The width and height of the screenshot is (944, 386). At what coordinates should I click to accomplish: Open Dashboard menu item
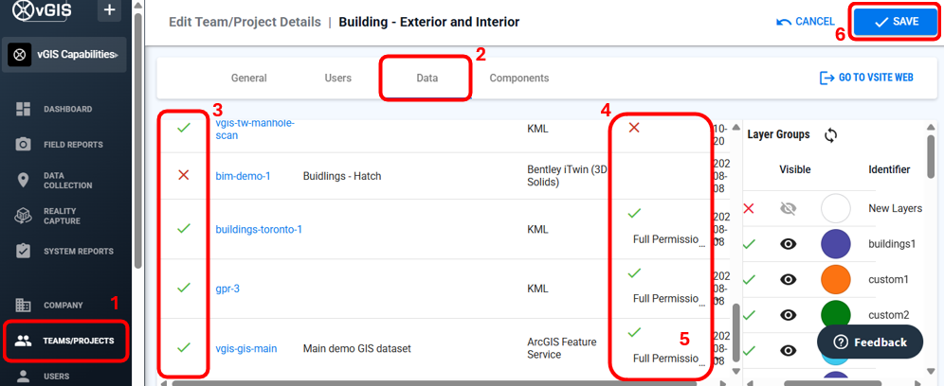[66, 110]
